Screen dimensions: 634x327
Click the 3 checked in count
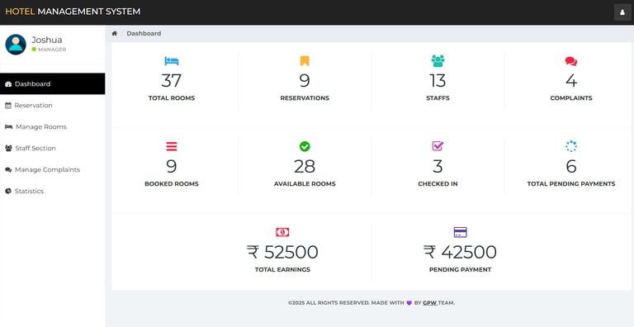438,166
